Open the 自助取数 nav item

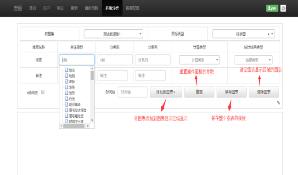pyautogui.click(x=91, y=8)
